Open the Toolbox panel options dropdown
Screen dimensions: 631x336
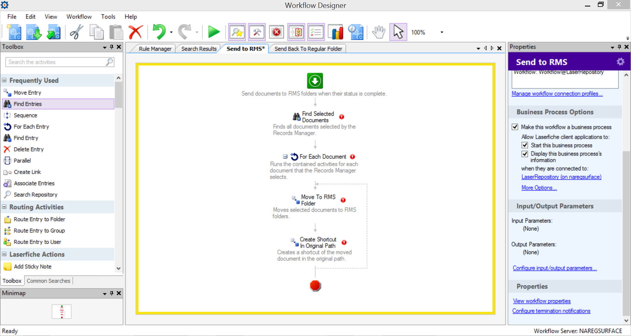coord(105,47)
